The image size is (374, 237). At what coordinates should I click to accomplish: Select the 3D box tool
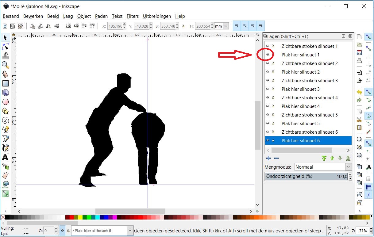(6, 92)
